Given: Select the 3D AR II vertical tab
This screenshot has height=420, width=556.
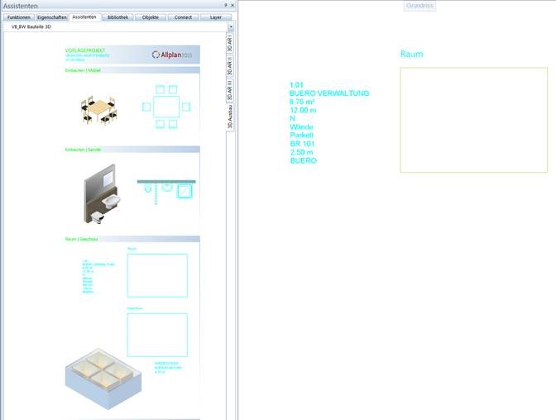Looking at the screenshot, I should pyautogui.click(x=230, y=67).
